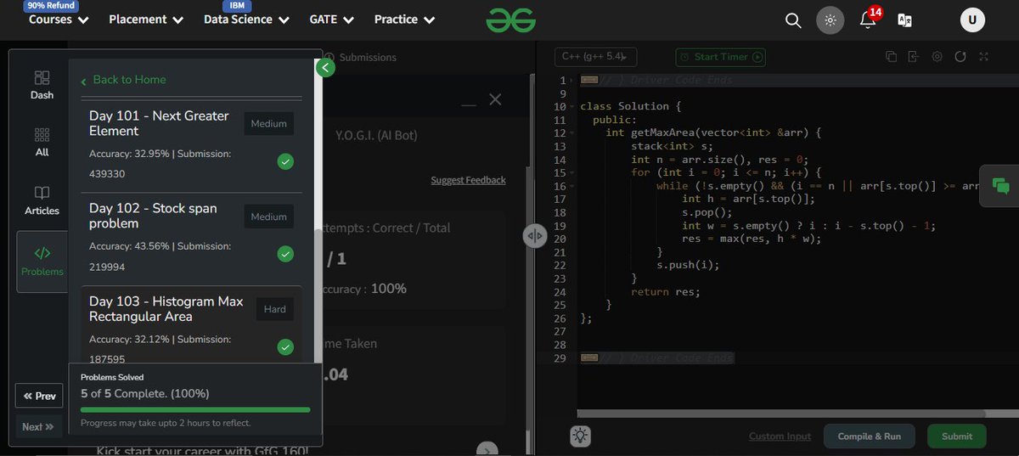The image size is (1019, 456).
Task: Expand folded code at line 1
Action: (x=572, y=80)
